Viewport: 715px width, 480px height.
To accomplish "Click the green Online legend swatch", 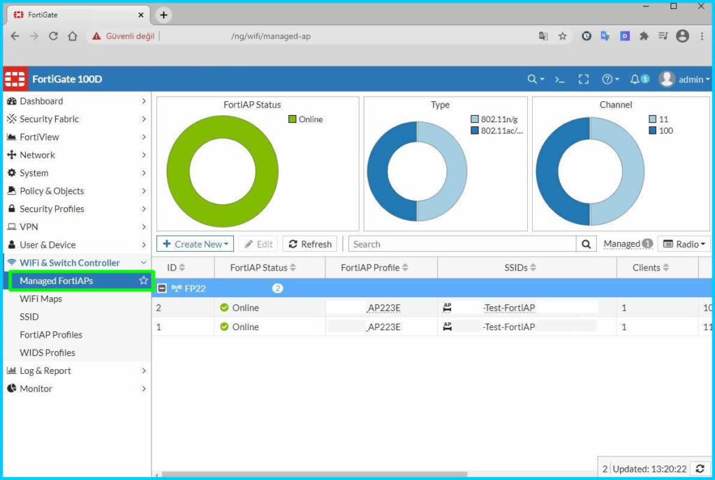I will (293, 119).
